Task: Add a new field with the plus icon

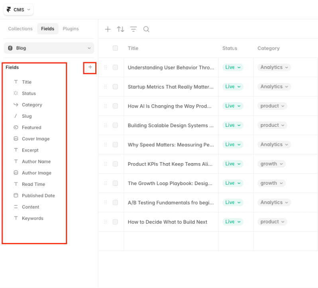Action: point(90,67)
